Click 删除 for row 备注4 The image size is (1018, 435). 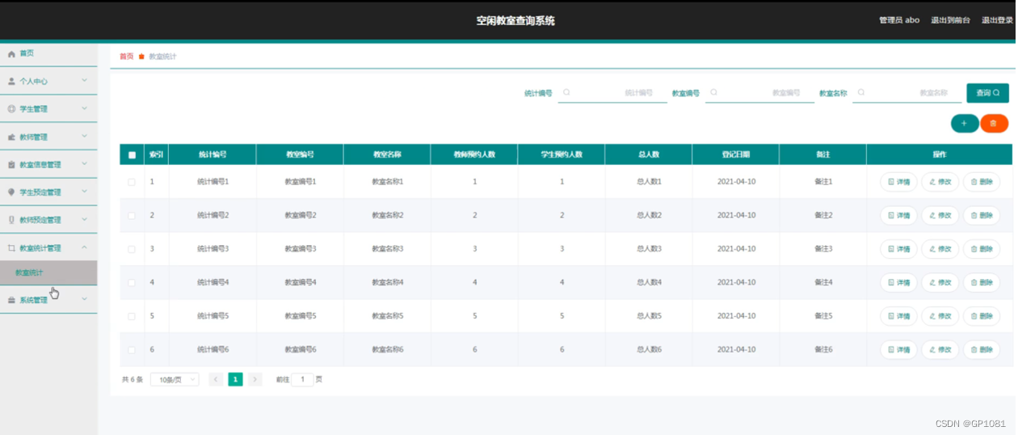(981, 283)
